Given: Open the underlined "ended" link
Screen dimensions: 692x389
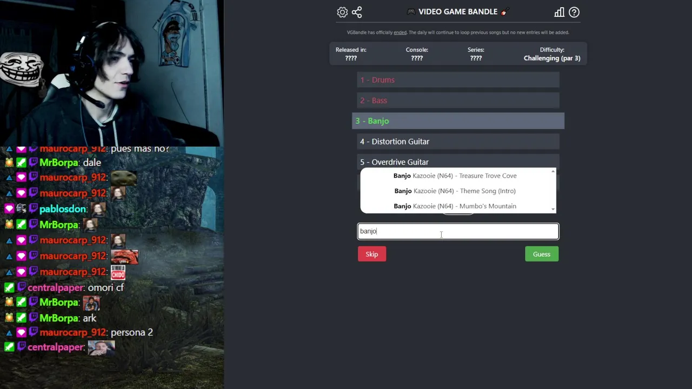Looking at the screenshot, I should point(400,32).
